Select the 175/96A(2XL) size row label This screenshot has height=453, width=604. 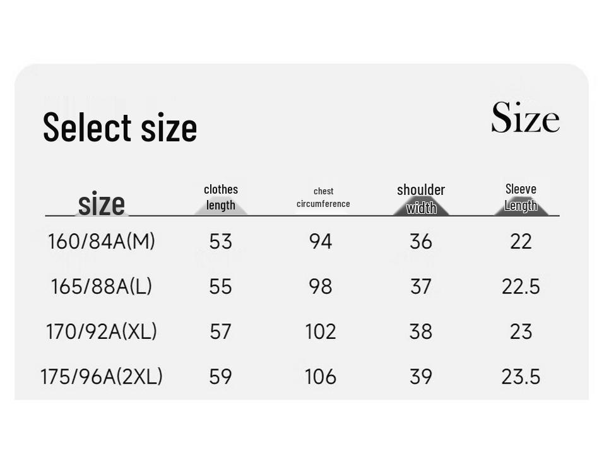102,377
